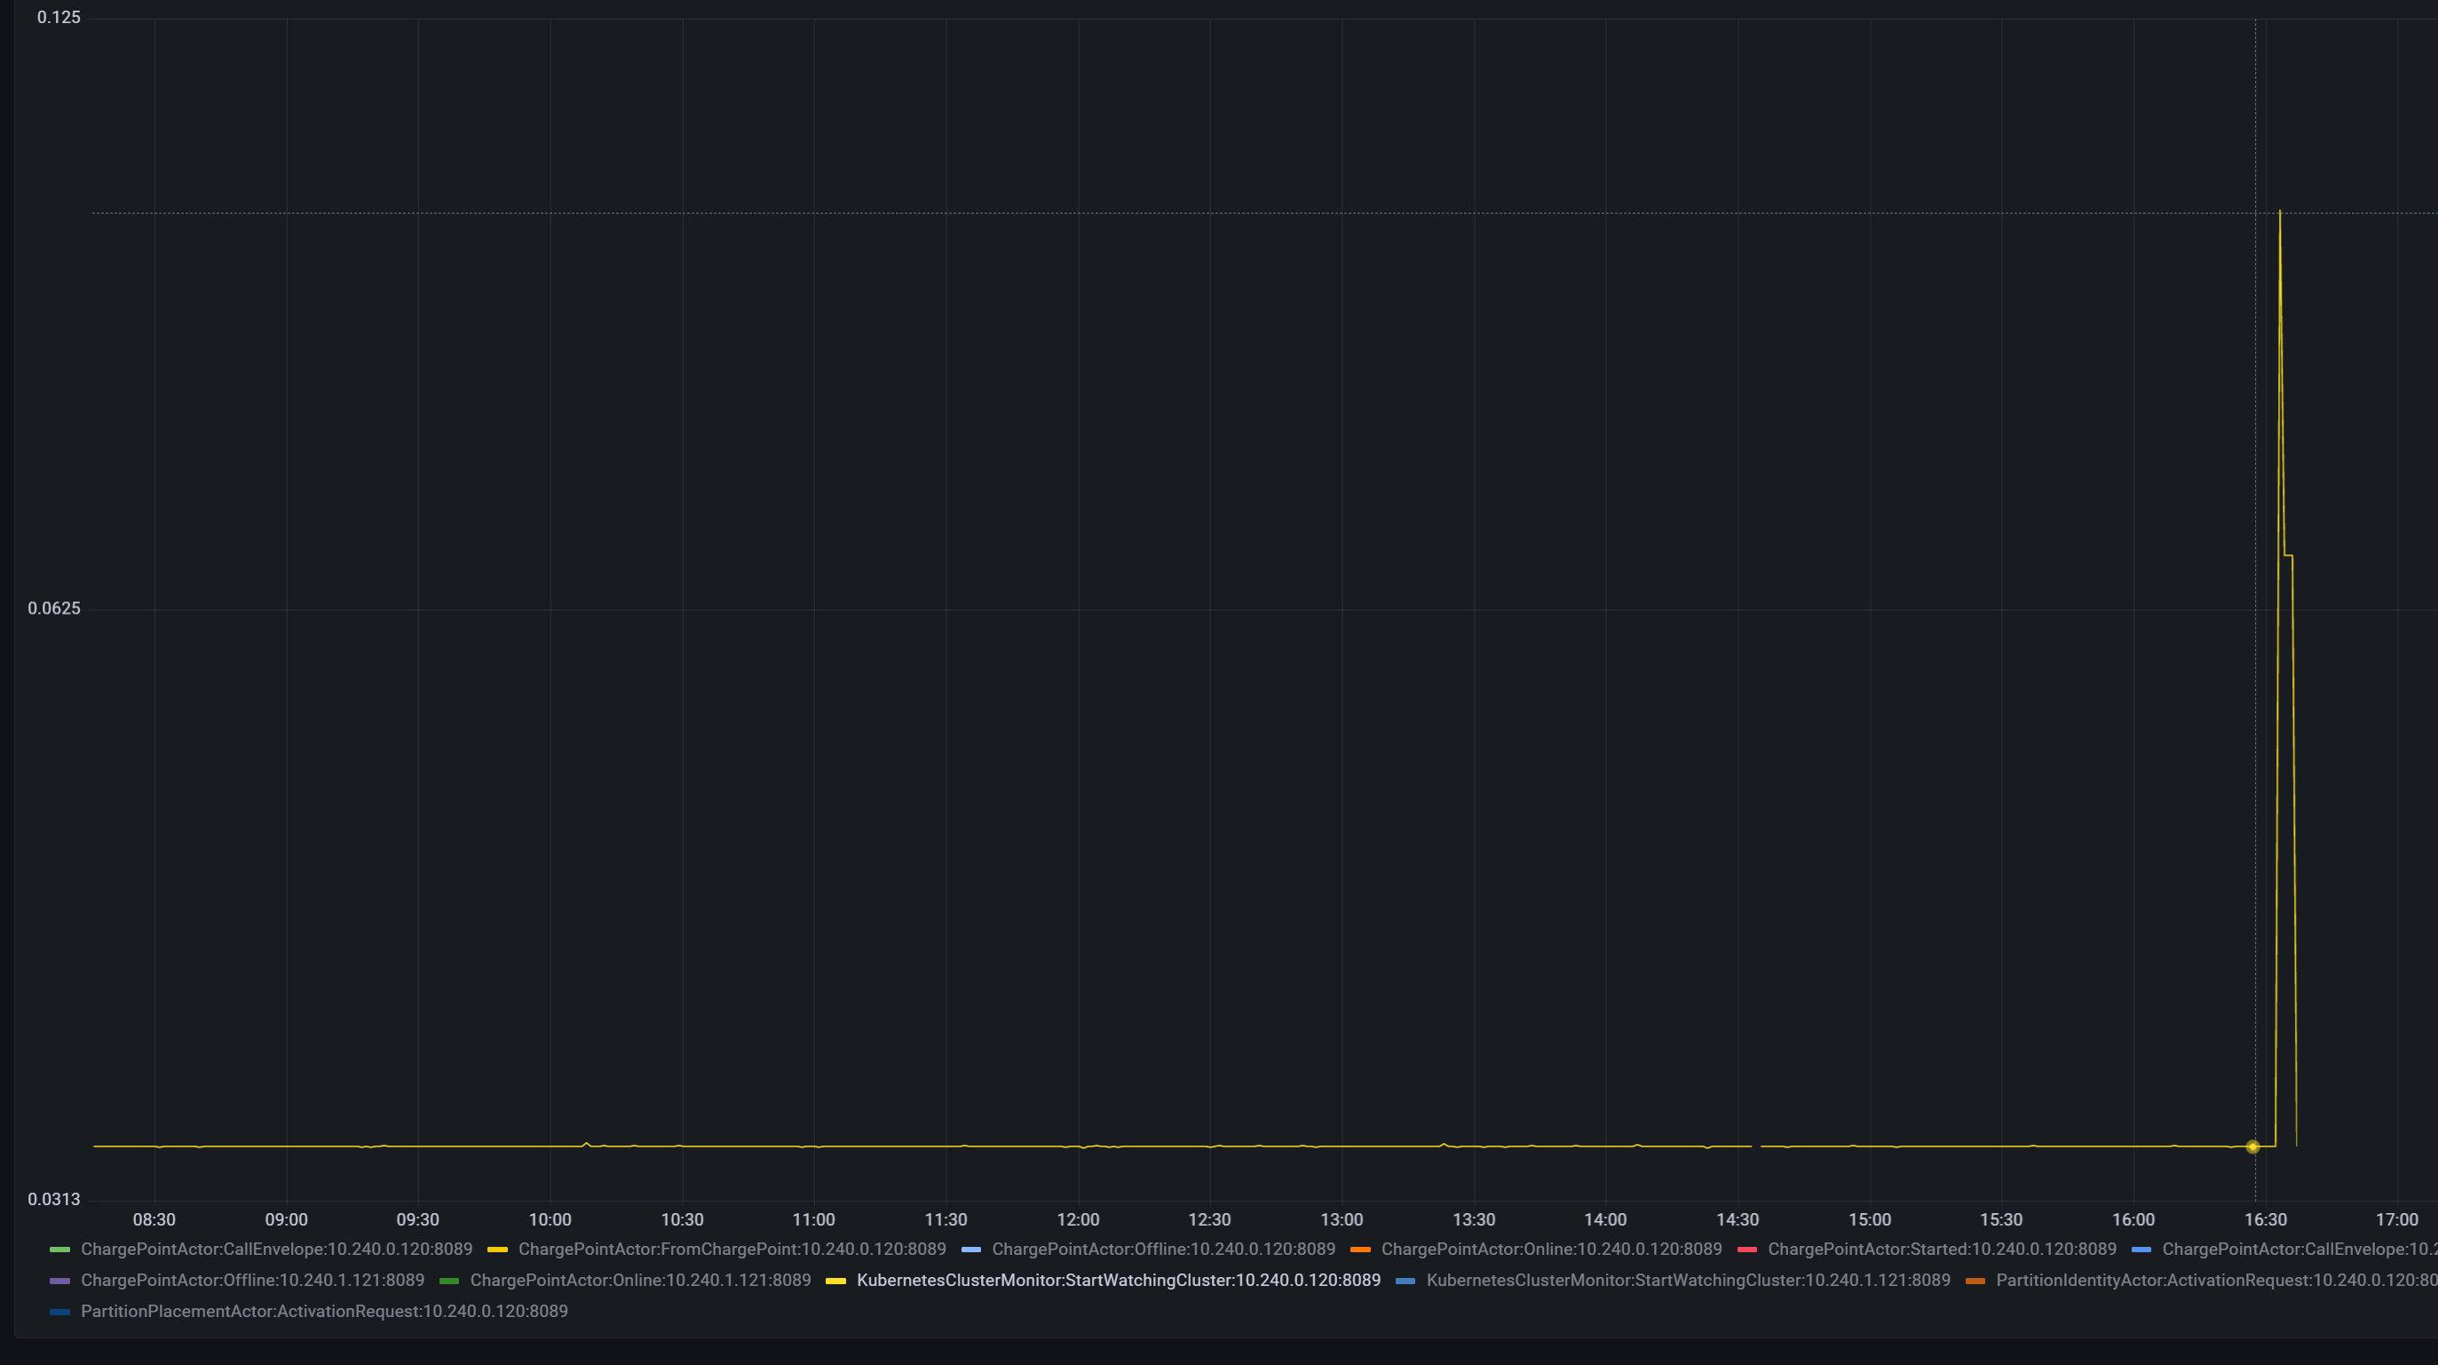
Task: Click the 11:00 time axis label
Action: point(814,1219)
